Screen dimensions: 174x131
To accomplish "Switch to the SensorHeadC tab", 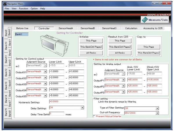I will (109, 28).
